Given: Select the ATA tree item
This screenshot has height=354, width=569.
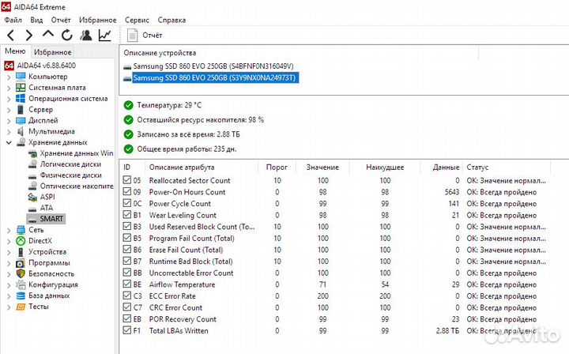Looking at the screenshot, I should point(47,208).
